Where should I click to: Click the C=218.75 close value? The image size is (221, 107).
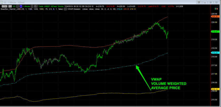click(x=142, y=6)
